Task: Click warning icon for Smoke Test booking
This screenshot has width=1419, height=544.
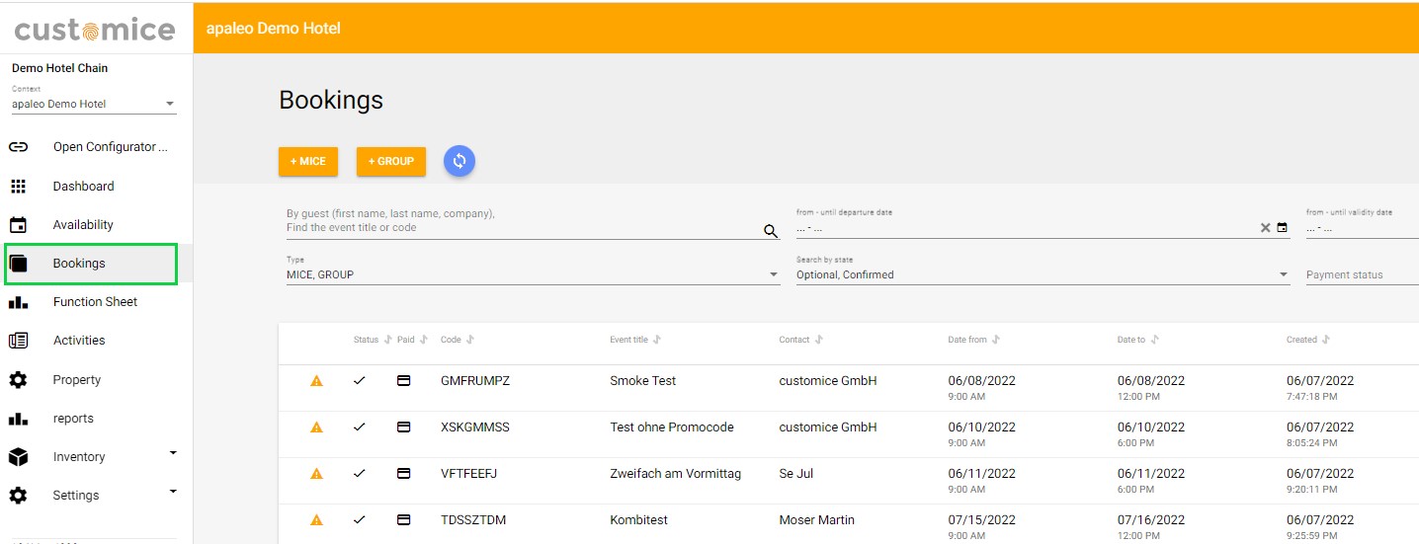Action: point(316,380)
